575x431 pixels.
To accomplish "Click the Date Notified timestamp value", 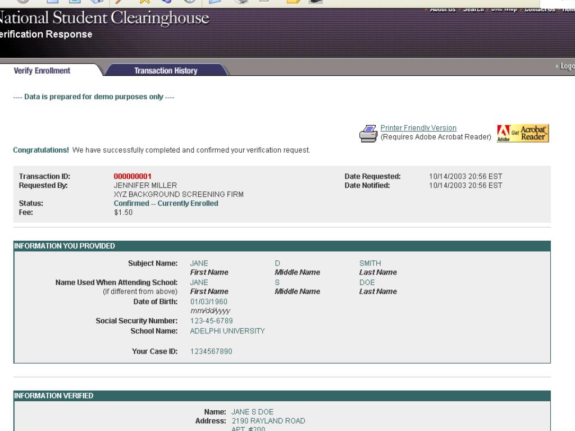I will click(466, 185).
